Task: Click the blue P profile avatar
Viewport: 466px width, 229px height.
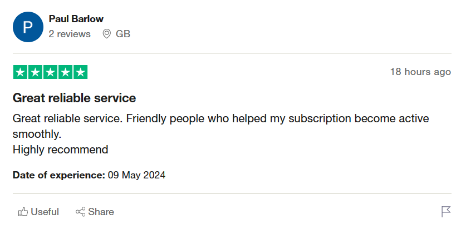Action: pyautogui.click(x=28, y=27)
